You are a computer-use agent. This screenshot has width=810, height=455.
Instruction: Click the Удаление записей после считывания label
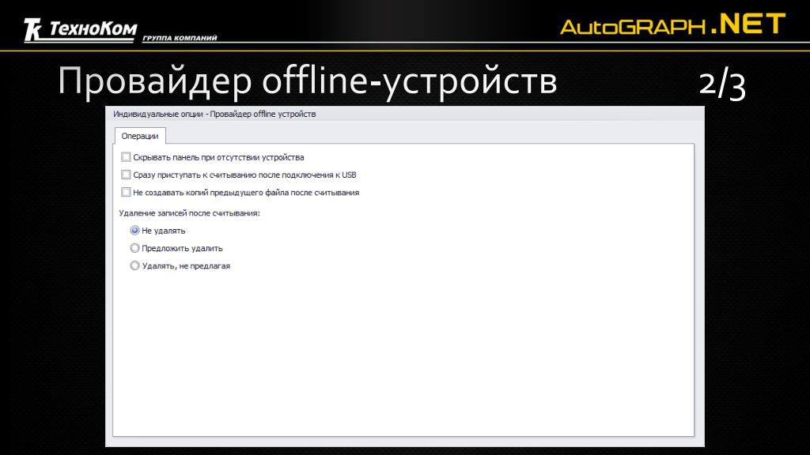(189, 213)
